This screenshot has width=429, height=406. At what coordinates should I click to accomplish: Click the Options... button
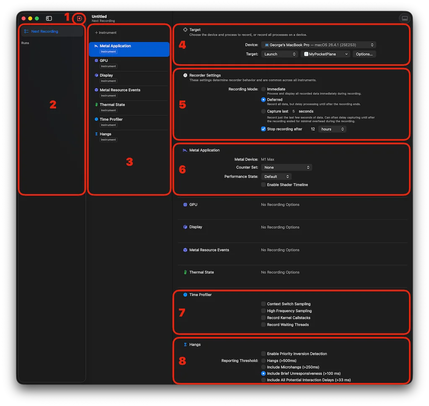click(364, 54)
